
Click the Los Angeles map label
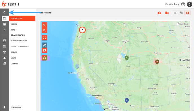[x=97, y=95]
